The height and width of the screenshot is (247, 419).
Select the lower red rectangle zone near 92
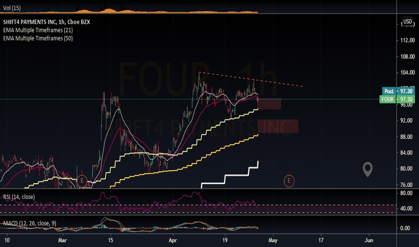(278, 126)
